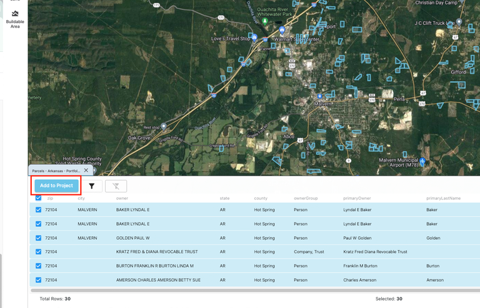
Task: Click the J C Clift Truck Line pin
Action: coord(459,22)
